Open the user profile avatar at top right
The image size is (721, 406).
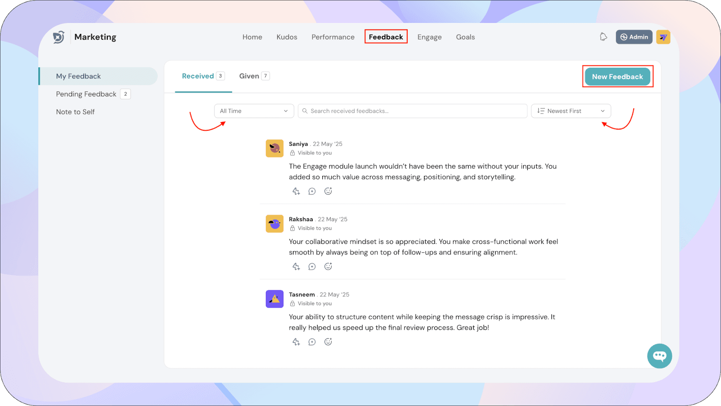click(663, 37)
